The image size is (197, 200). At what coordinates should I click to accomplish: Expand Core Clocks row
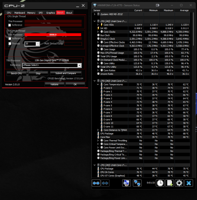[98, 31]
